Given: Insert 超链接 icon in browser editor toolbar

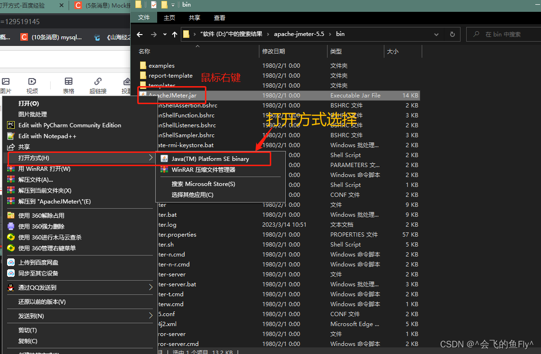Looking at the screenshot, I should tap(98, 82).
